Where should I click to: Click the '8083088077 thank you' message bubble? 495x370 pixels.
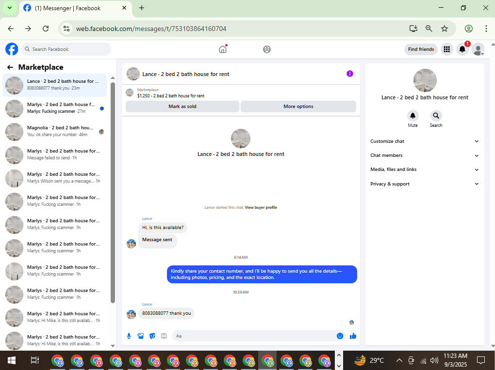(166, 313)
